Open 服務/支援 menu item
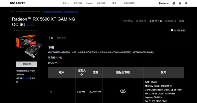 pyautogui.click(x=78, y=3)
